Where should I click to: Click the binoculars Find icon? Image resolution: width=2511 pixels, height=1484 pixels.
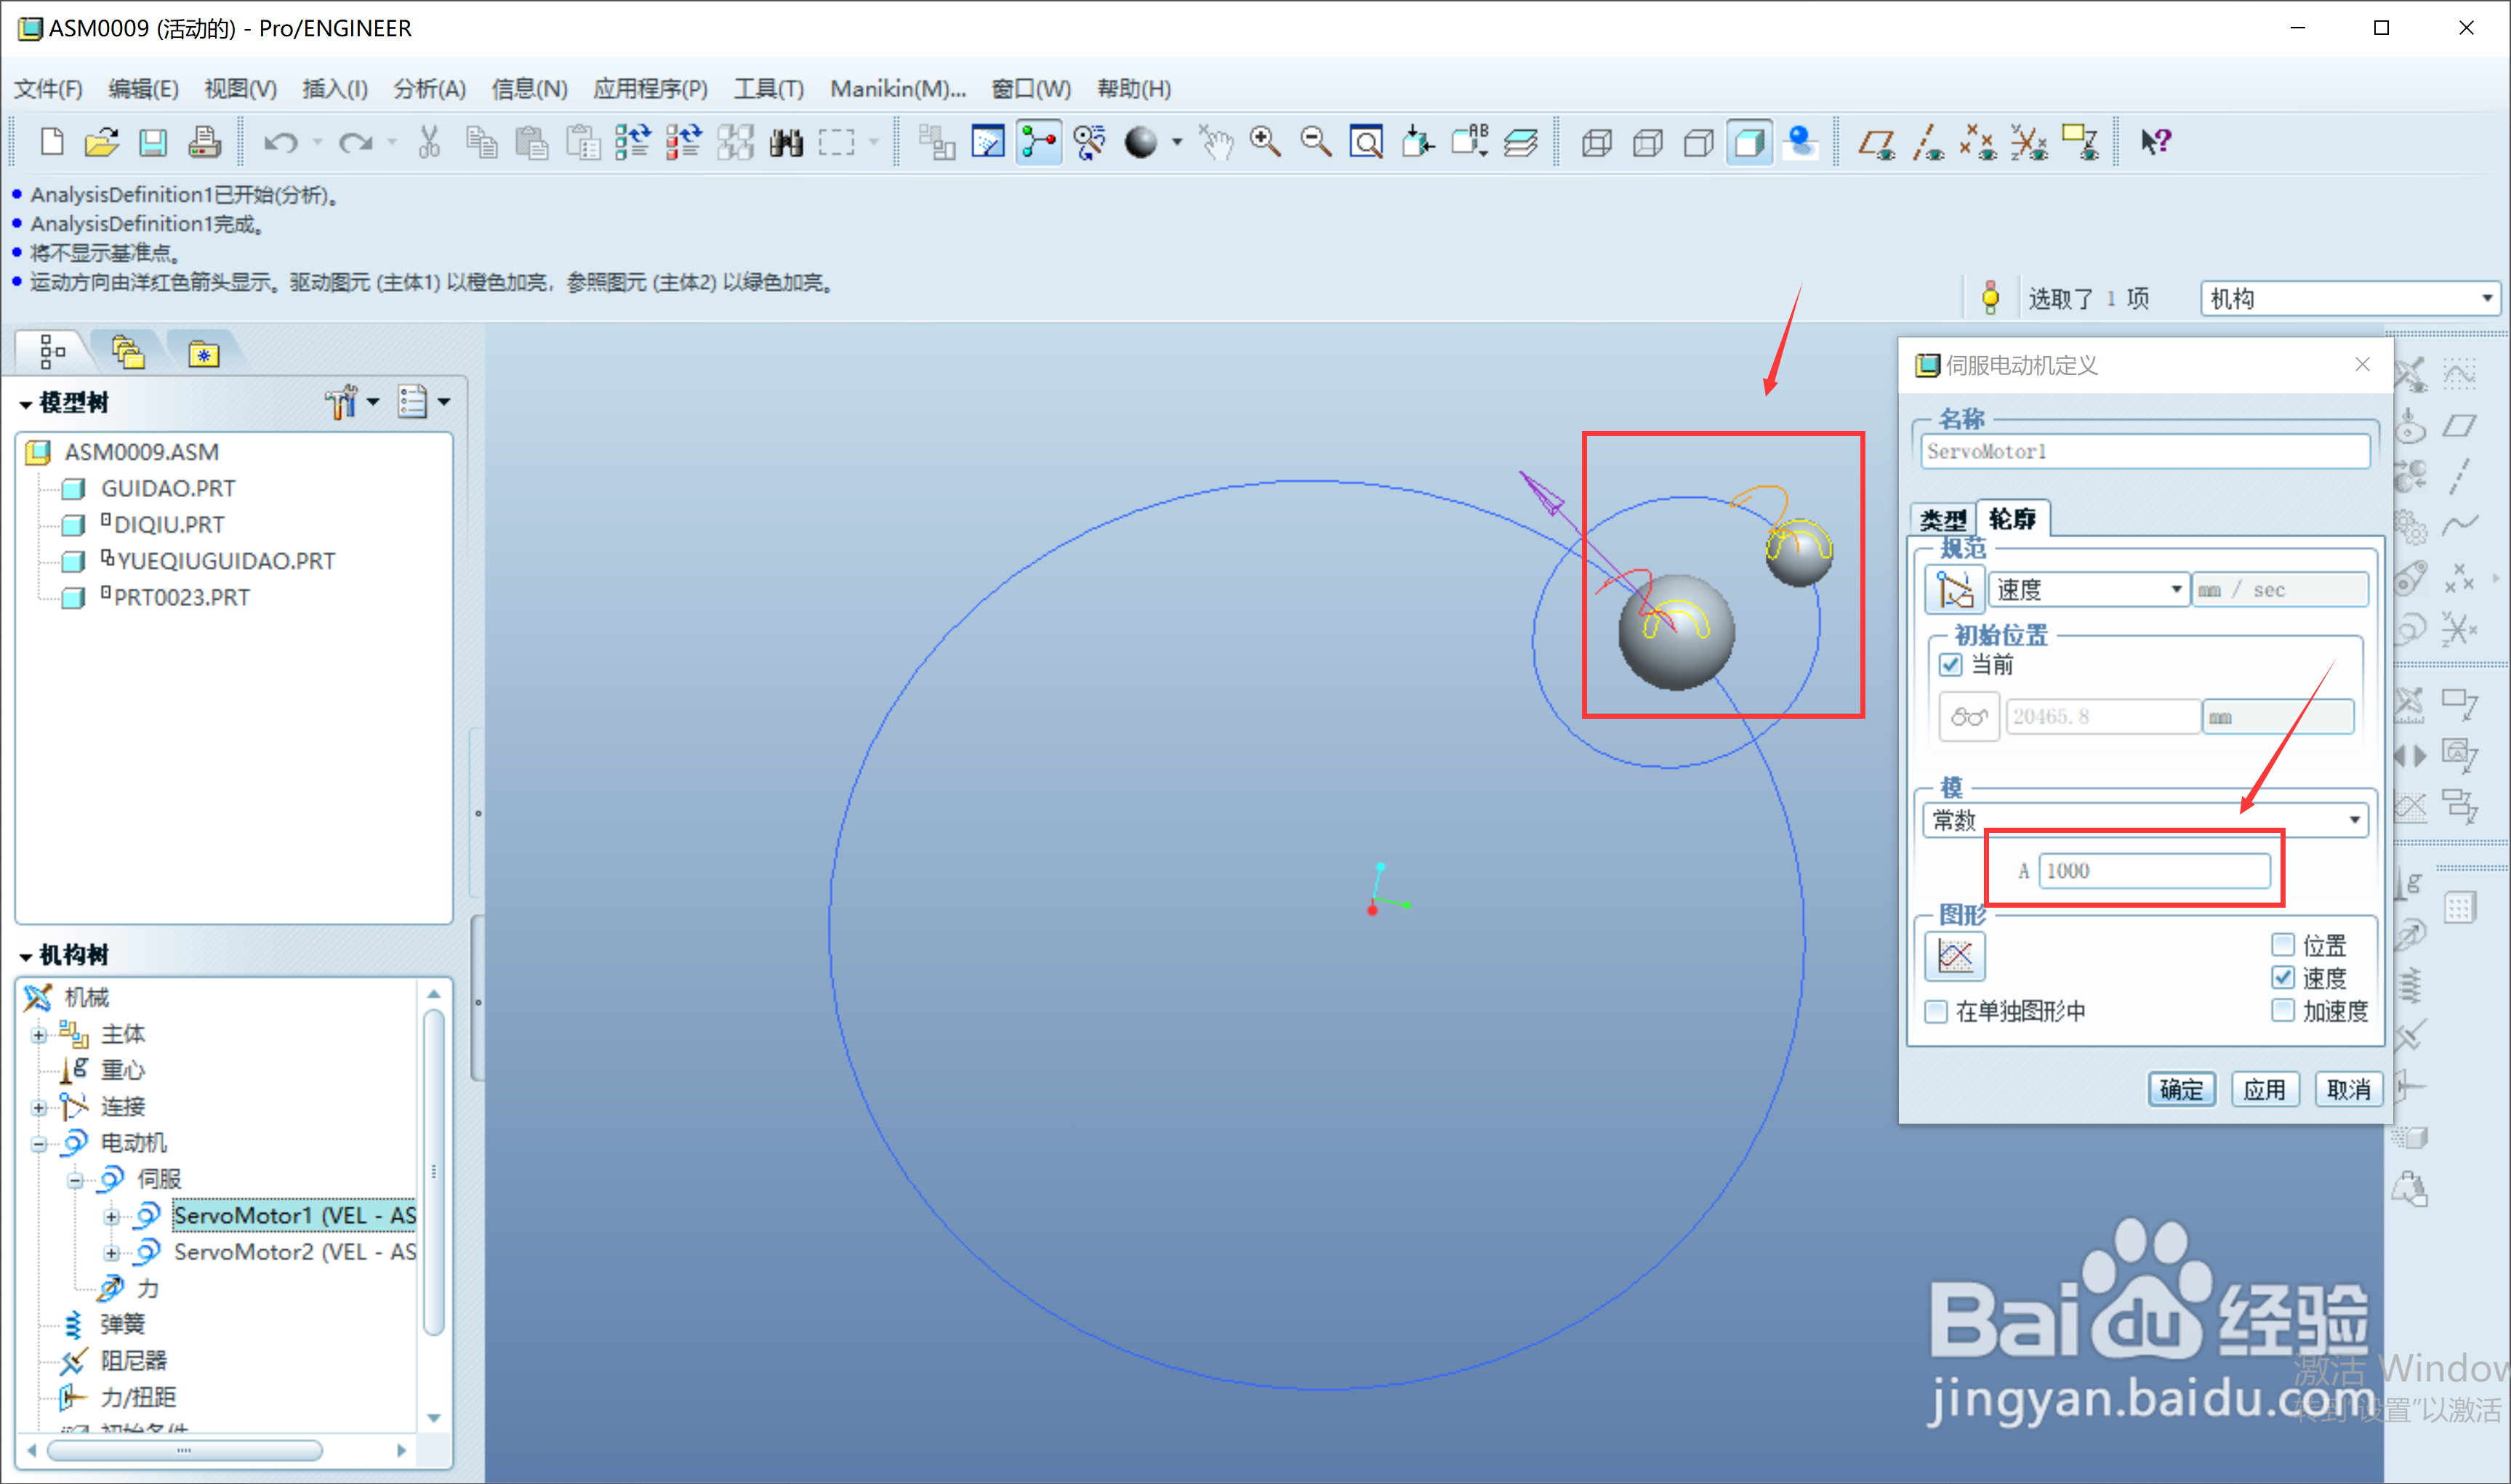coord(786,143)
